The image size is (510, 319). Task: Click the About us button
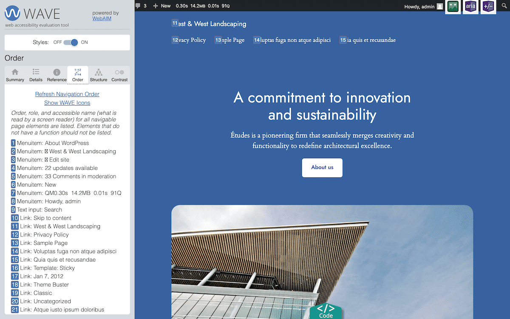click(322, 168)
